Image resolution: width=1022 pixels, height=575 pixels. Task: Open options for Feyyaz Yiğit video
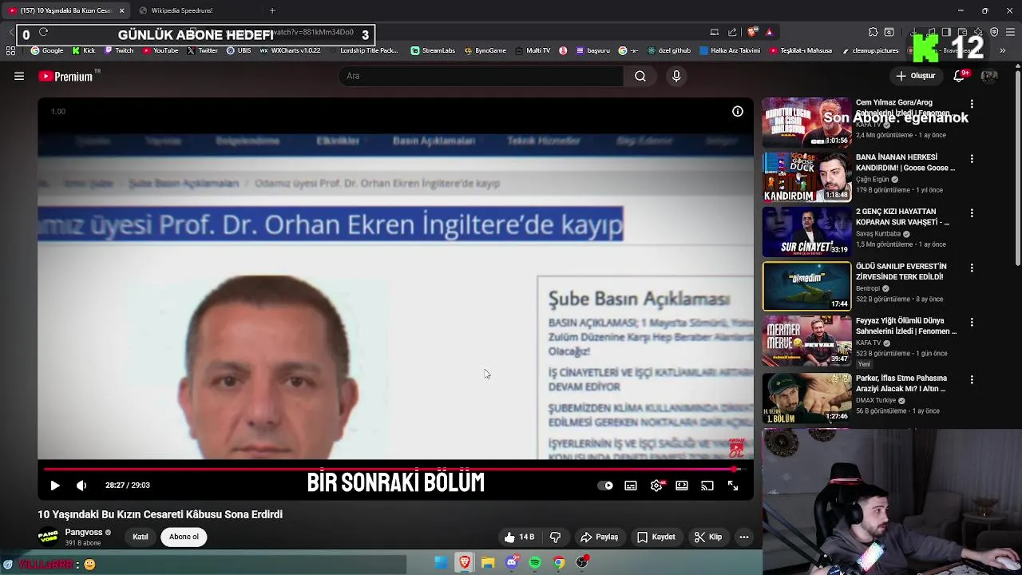[972, 322]
